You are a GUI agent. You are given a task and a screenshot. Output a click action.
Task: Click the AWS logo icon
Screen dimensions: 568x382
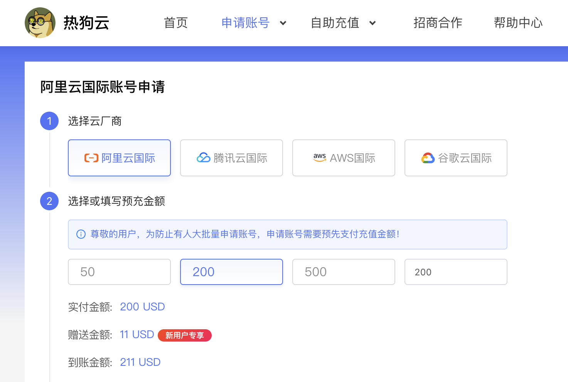point(320,157)
